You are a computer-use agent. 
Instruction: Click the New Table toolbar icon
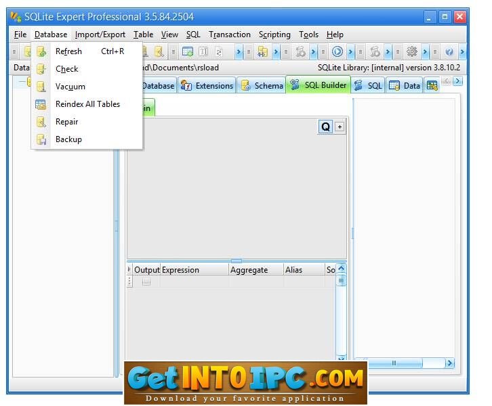tap(188, 51)
